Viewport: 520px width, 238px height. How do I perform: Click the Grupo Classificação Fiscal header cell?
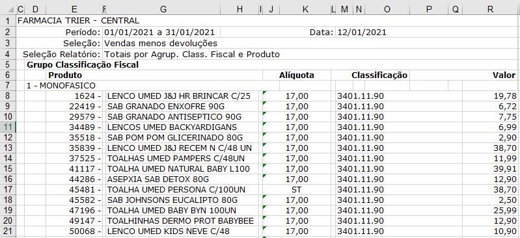click(83, 65)
